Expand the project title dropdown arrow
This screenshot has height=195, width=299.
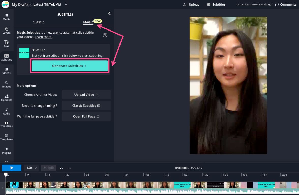click(x=66, y=4)
